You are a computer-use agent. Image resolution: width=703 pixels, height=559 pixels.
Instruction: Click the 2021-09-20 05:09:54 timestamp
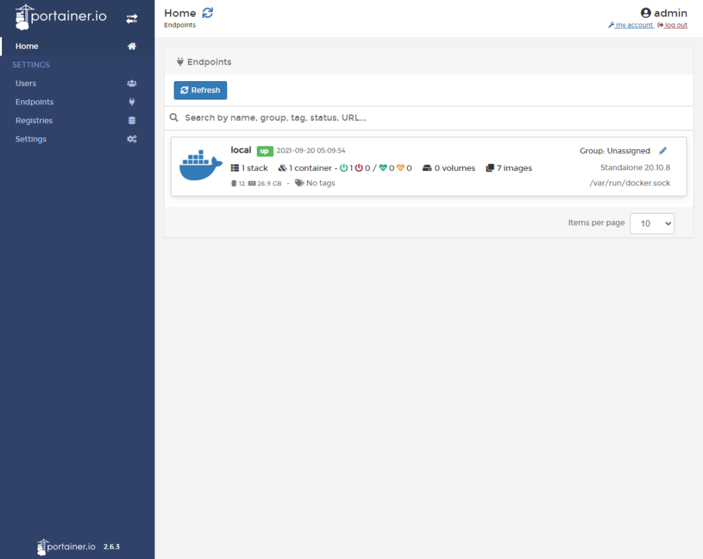(311, 151)
